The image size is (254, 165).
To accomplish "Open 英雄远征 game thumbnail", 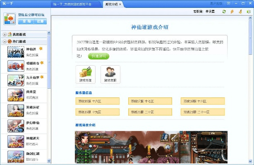I will click(16, 111).
